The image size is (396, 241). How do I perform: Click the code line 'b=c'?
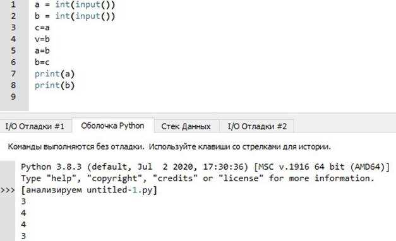click(42, 62)
